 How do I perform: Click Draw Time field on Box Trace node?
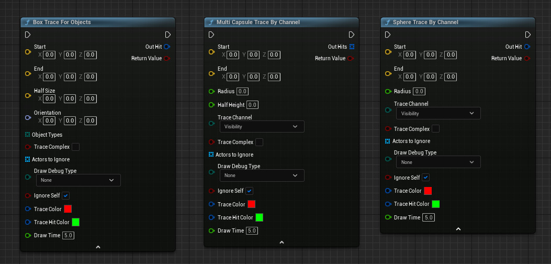click(68, 236)
